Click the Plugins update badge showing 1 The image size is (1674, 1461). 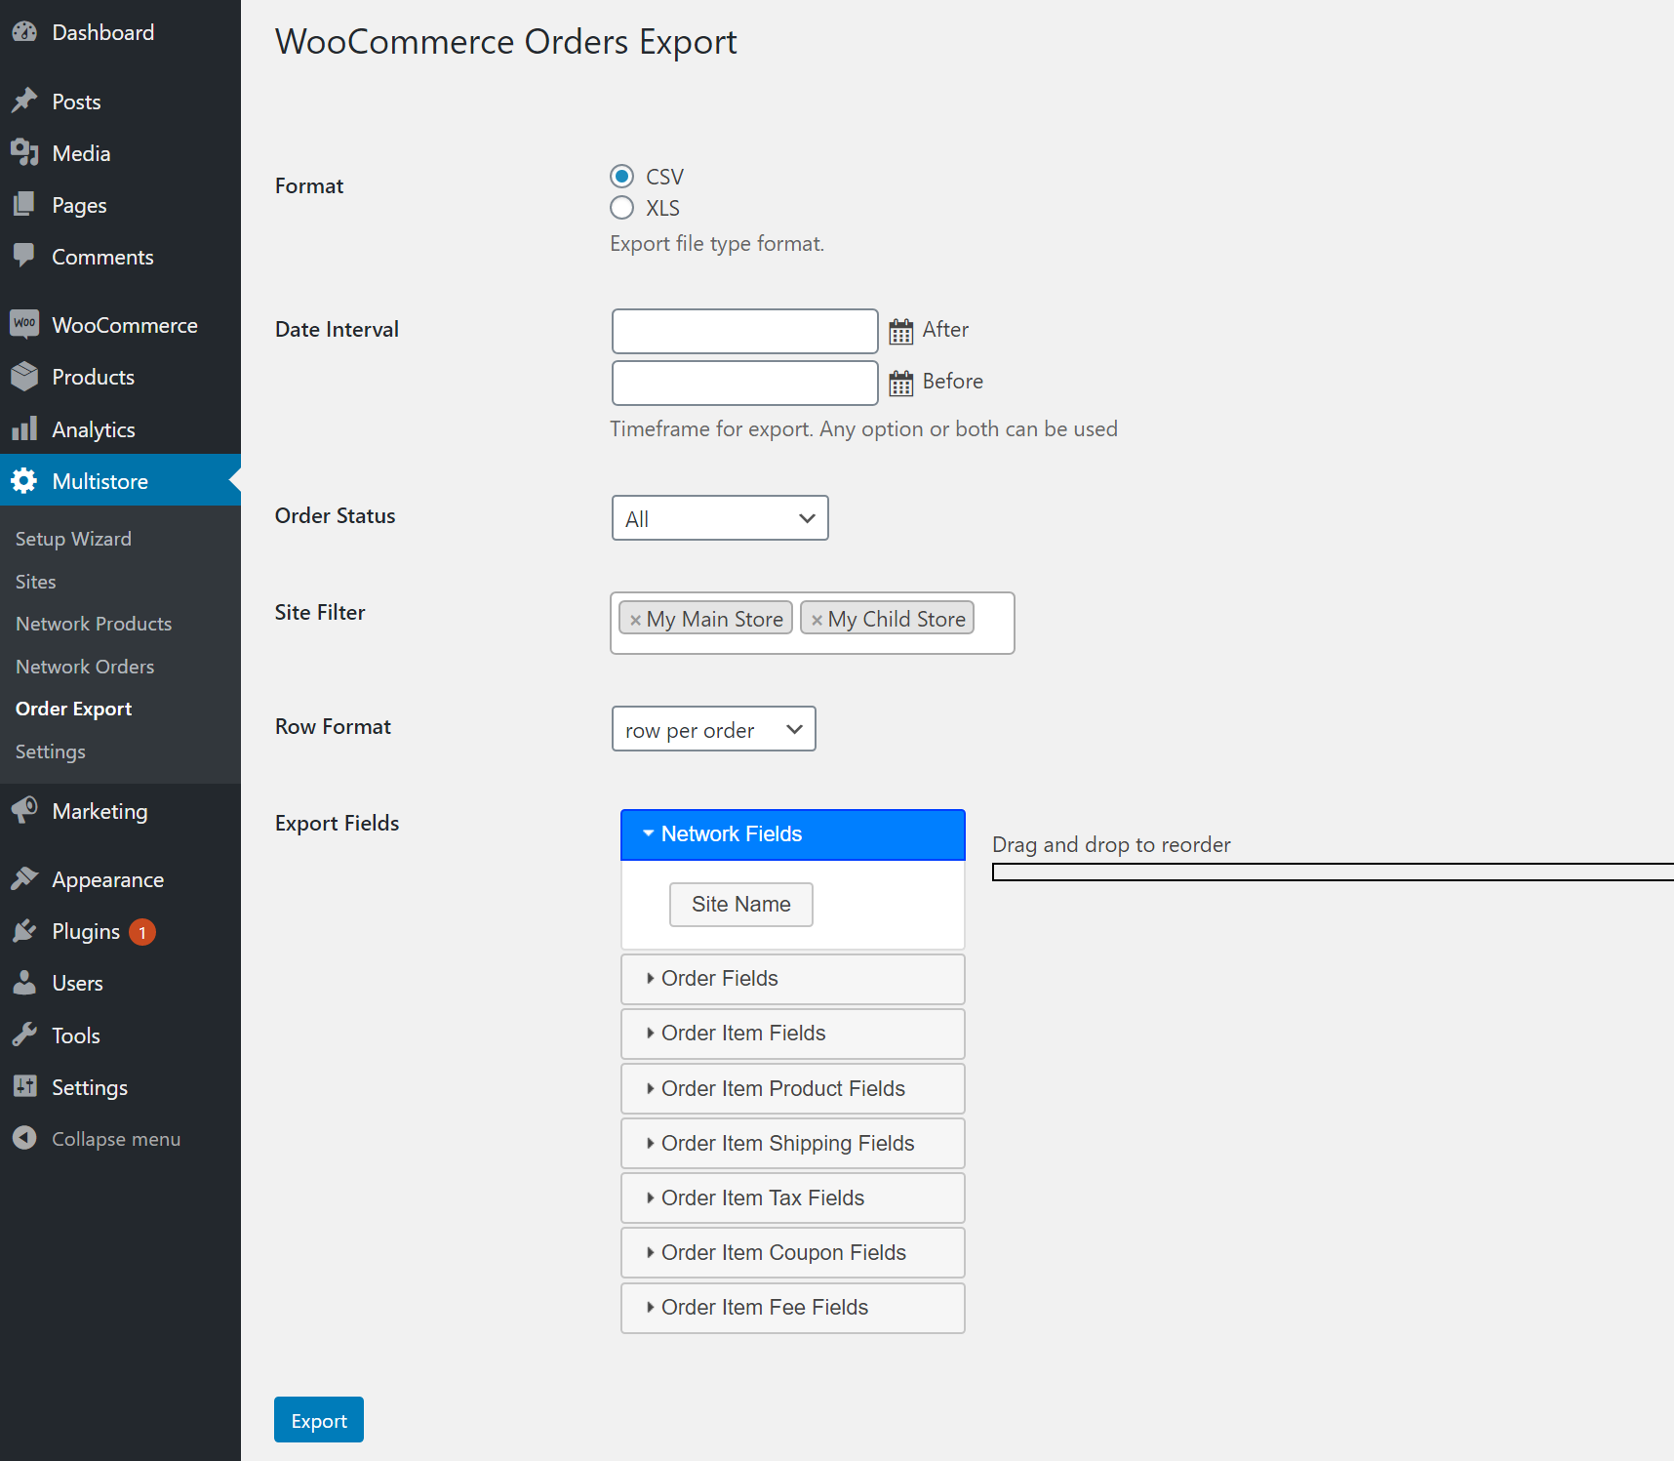point(142,932)
